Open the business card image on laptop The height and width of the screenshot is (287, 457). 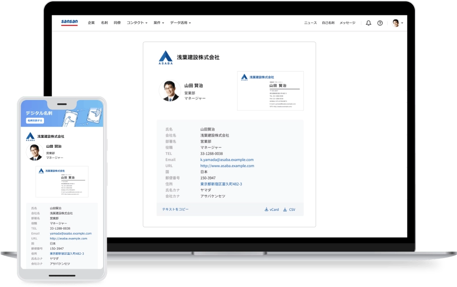coord(271,91)
